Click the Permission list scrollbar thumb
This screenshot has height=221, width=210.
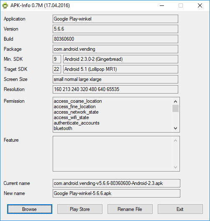click(x=175, y=108)
